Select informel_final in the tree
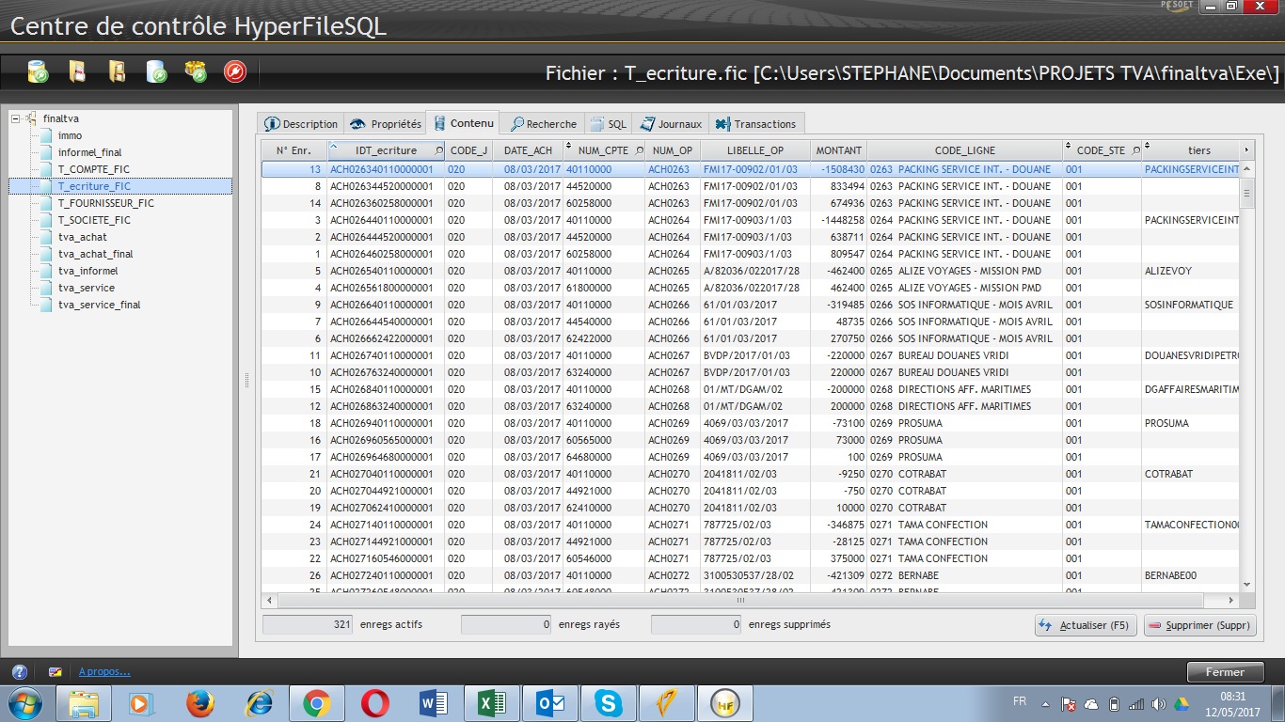Image resolution: width=1285 pixels, height=722 pixels. coord(89,152)
